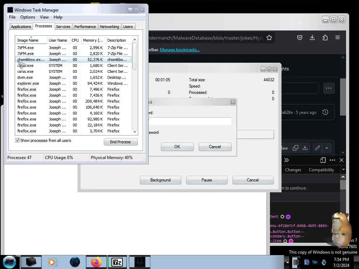Sort processes by Description column header

(x=118, y=40)
